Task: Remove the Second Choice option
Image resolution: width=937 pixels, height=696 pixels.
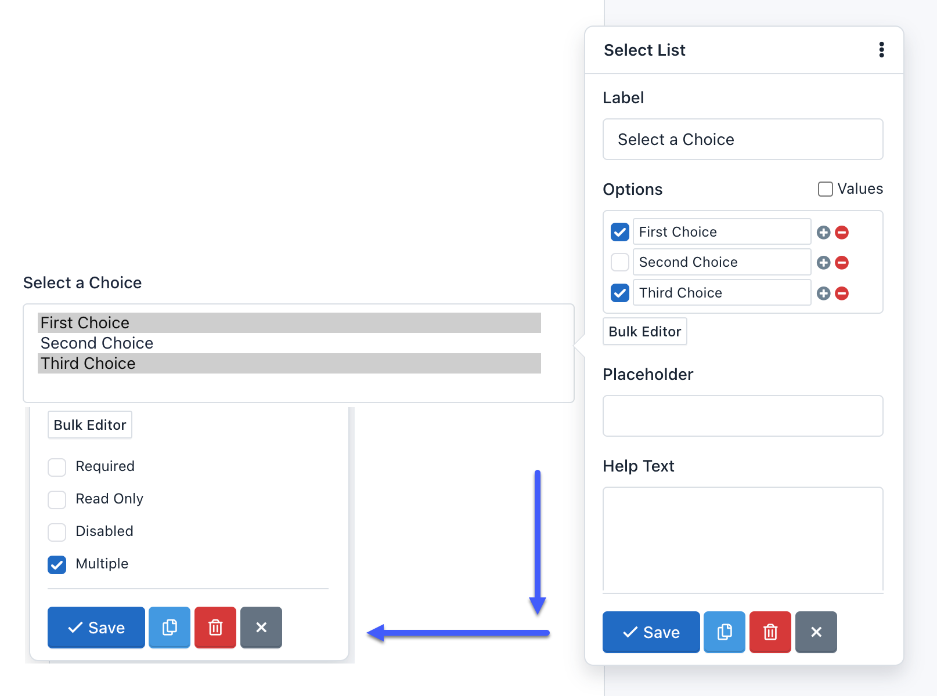Action: pyautogui.click(x=841, y=262)
